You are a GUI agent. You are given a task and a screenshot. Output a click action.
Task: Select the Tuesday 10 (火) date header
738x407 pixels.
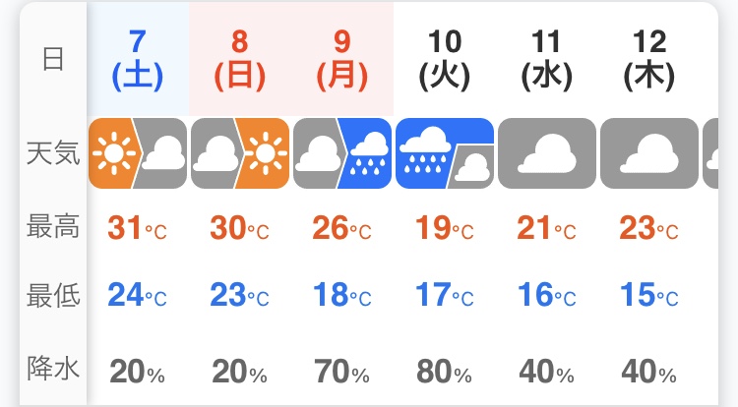coord(445,59)
